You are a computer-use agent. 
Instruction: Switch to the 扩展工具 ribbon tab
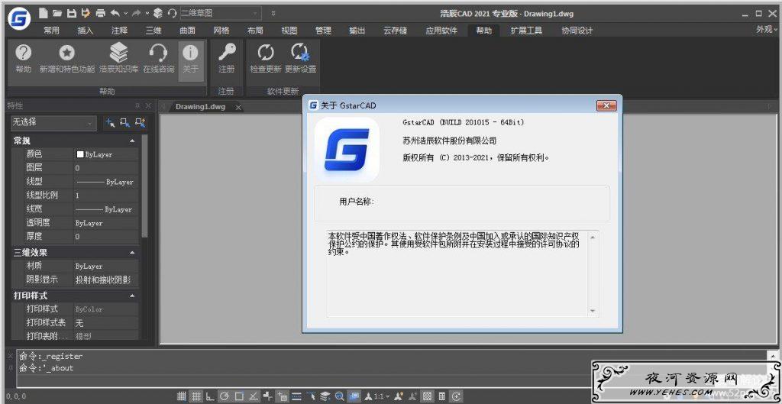point(527,31)
